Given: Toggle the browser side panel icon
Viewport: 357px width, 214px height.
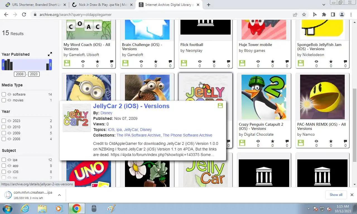Looking at the screenshot, I should pyautogui.click(x=333, y=14).
